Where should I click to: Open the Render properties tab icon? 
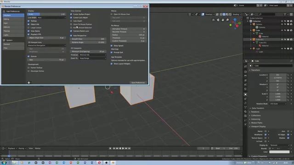(245, 71)
